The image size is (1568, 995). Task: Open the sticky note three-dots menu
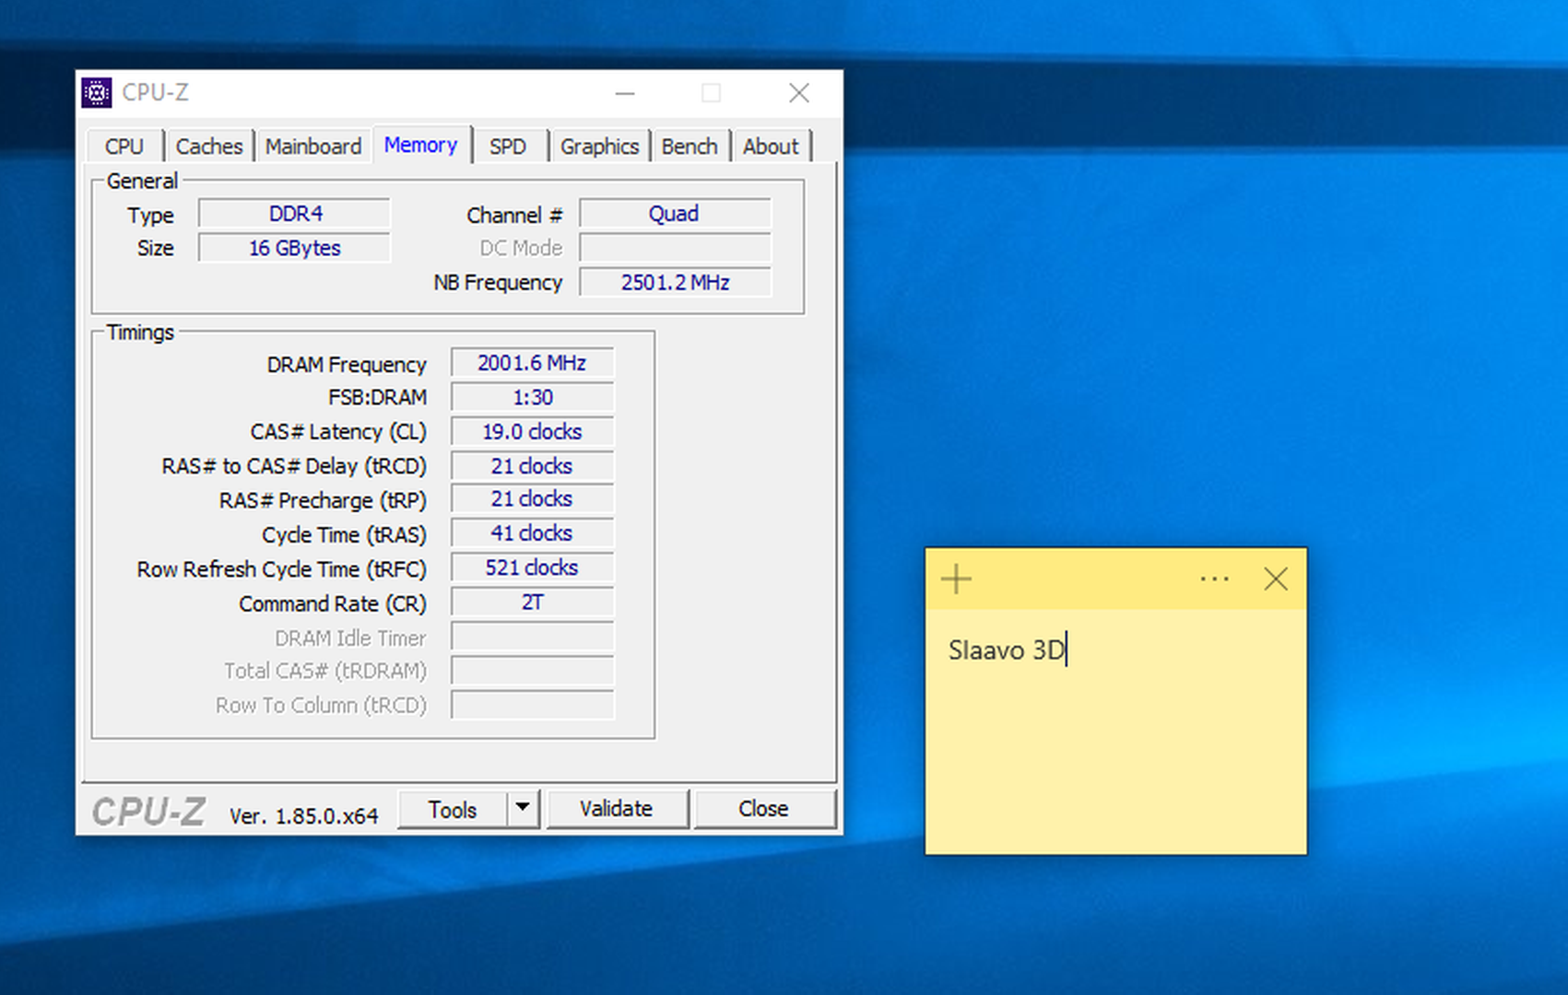tap(1214, 579)
